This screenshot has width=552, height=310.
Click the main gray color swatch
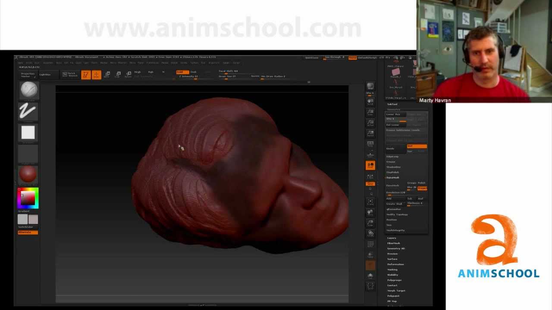tap(33, 220)
